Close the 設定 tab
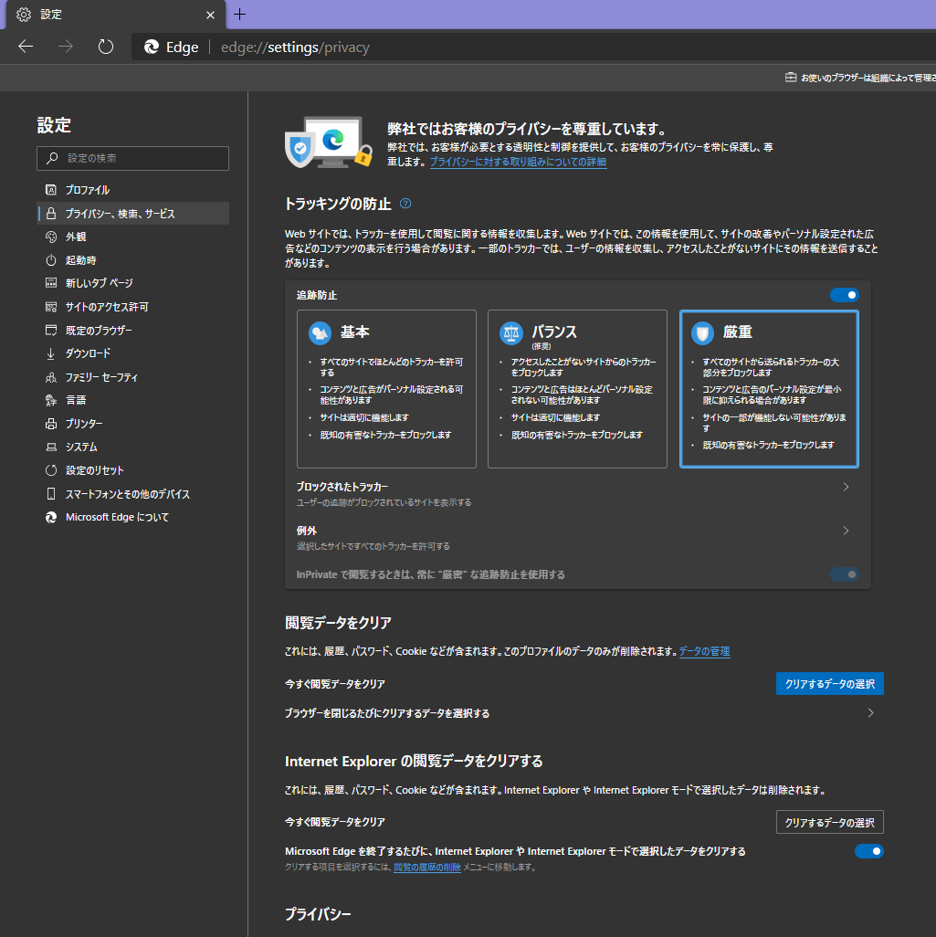Image resolution: width=936 pixels, height=937 pixels. [x=210, y=15]
